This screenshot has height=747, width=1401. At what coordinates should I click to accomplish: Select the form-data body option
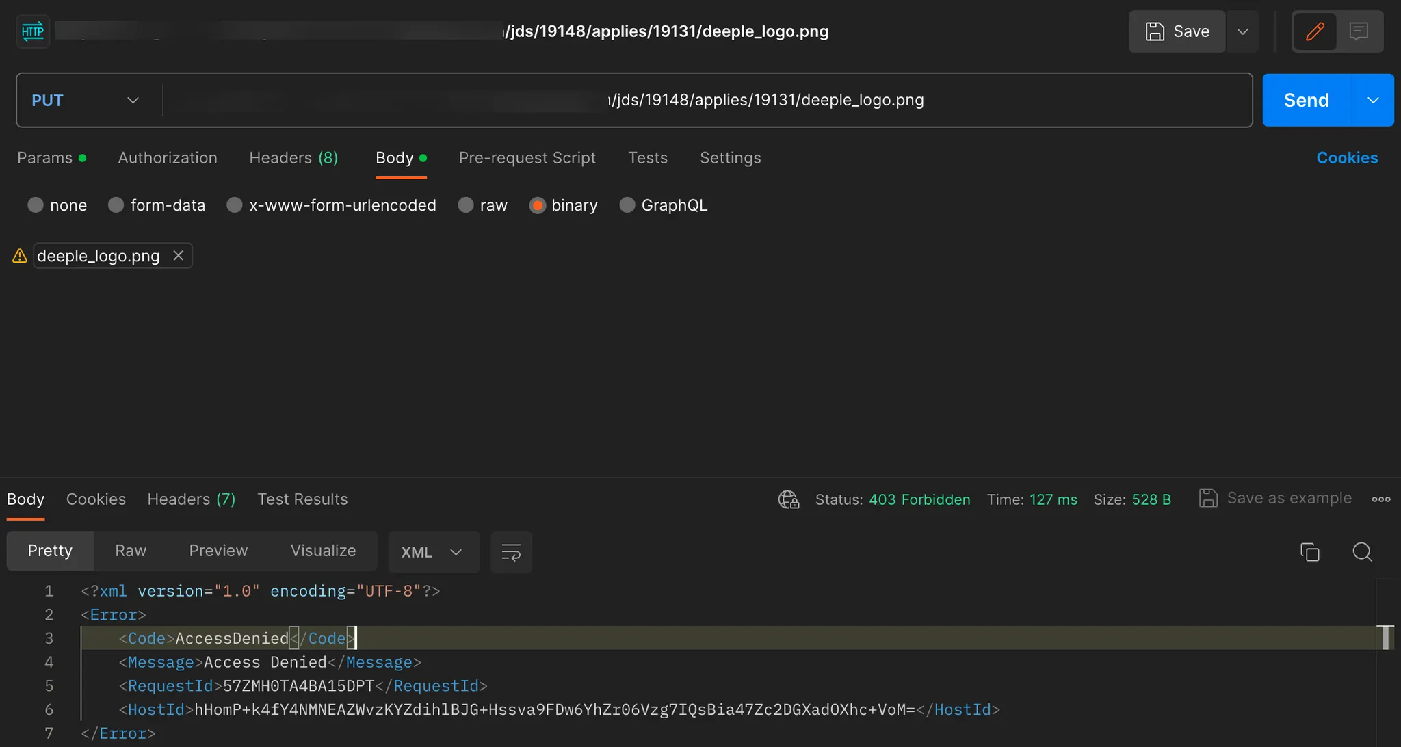pyautogui.click(x=116, y=205)
